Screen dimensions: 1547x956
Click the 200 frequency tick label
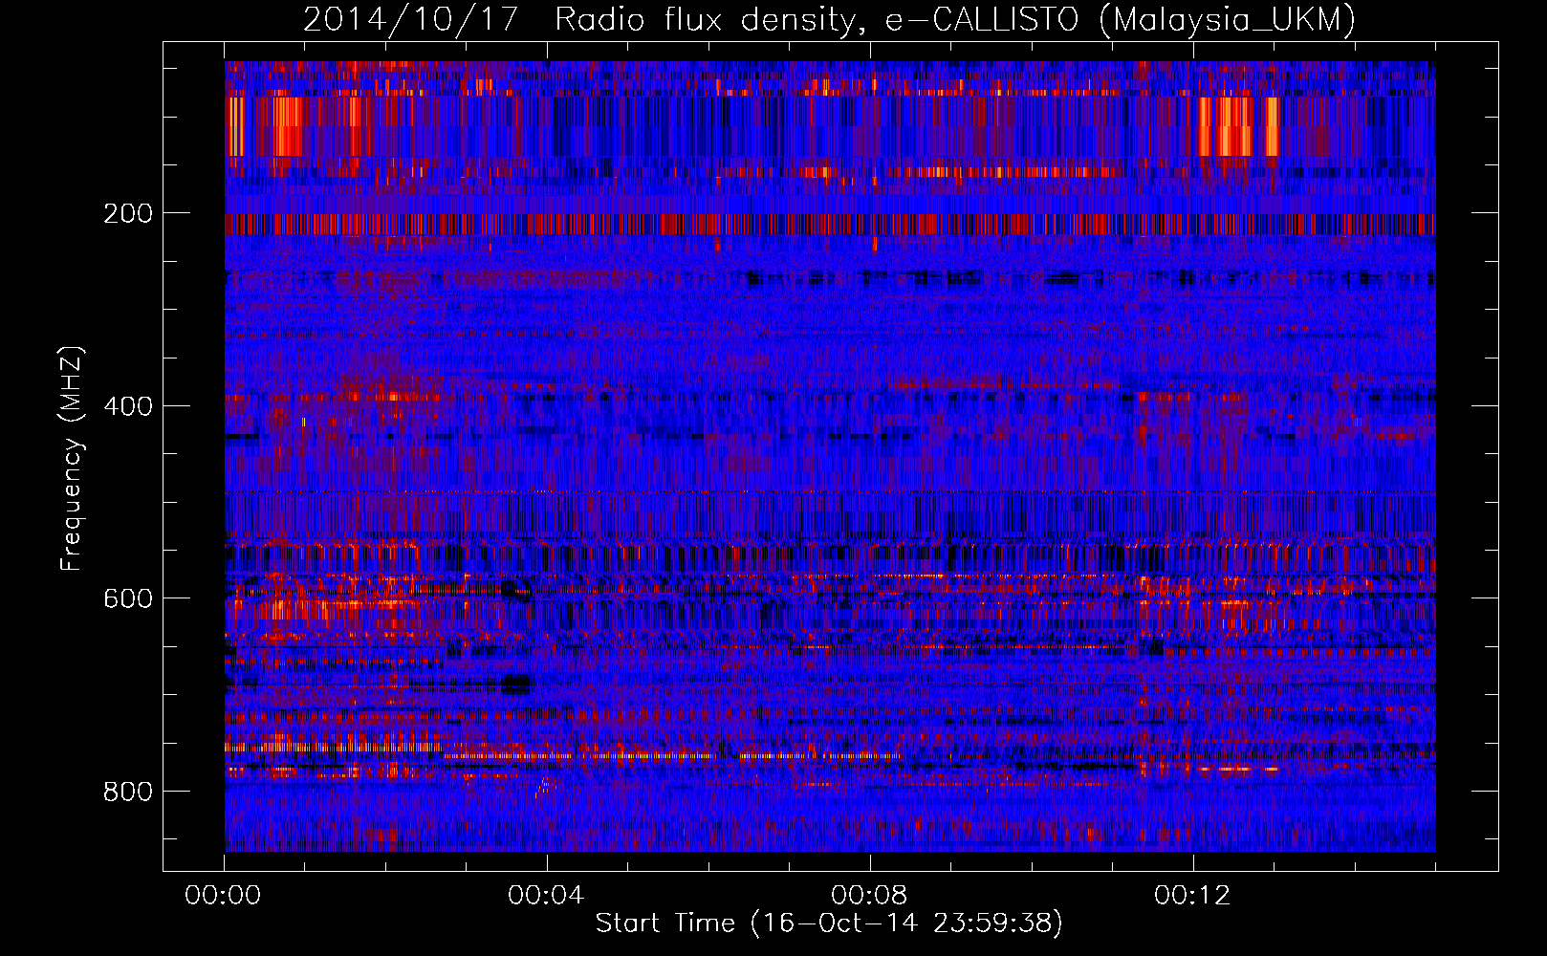(x=127, y=213)
